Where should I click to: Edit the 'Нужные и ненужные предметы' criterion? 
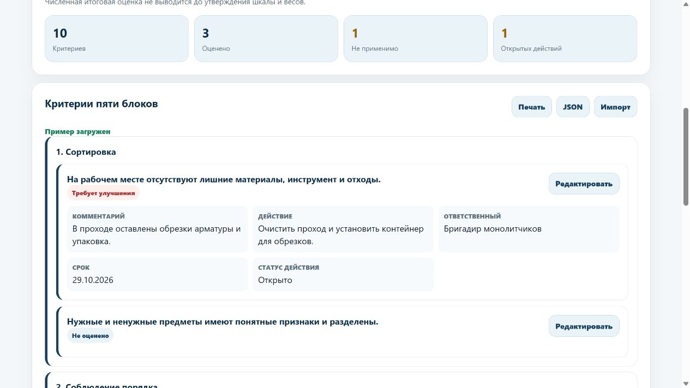(584, 326)
